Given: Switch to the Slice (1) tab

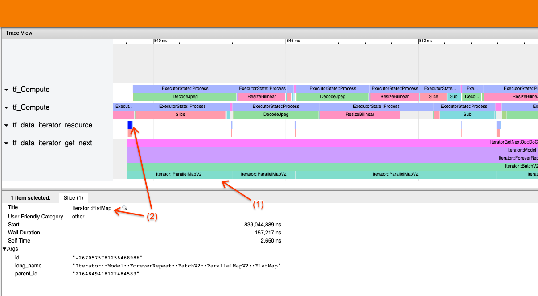Looking at the screenshot, I should point(73,197).
